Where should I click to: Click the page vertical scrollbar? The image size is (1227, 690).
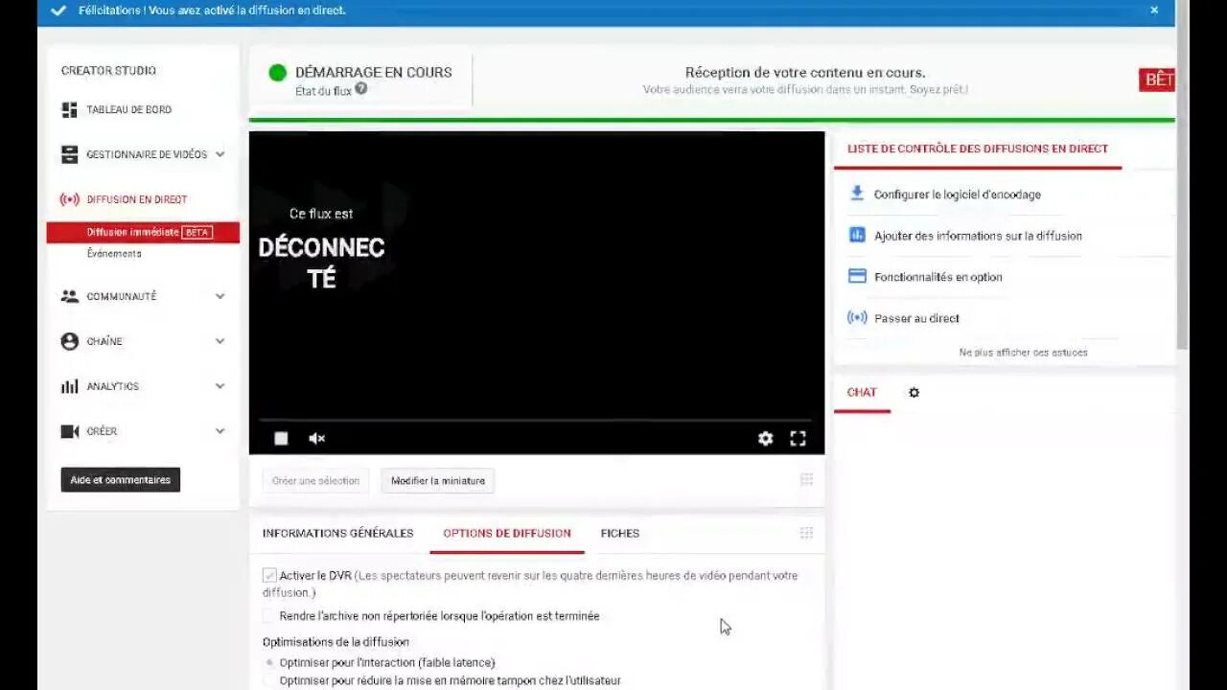(x=1182, y=174)
